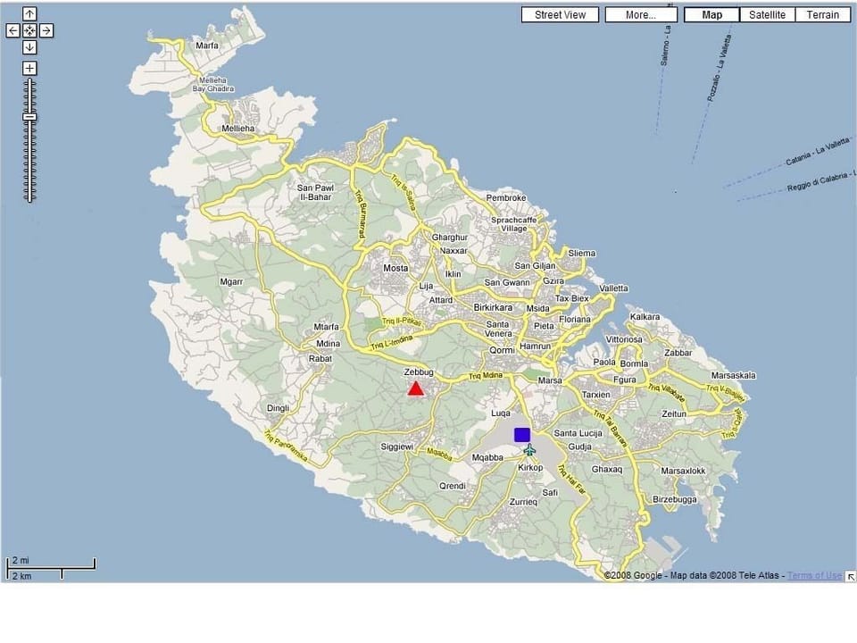857x643 pixels.
Task: Click the blue square marker near Luqa
Action: [x=522, y=435]
